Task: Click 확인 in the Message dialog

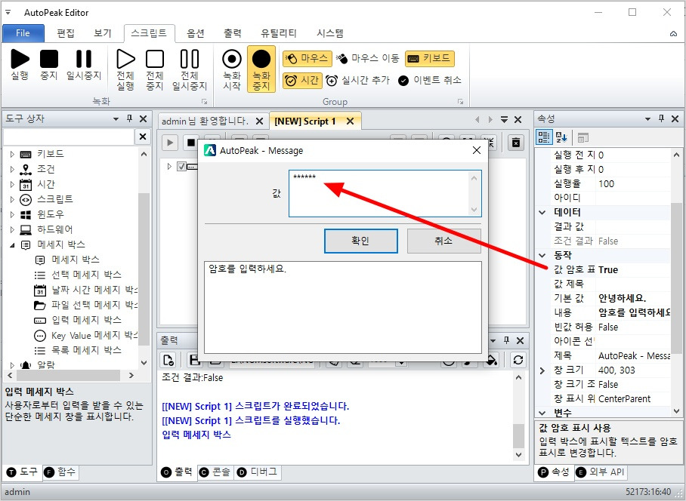Action: pos(361,241)
